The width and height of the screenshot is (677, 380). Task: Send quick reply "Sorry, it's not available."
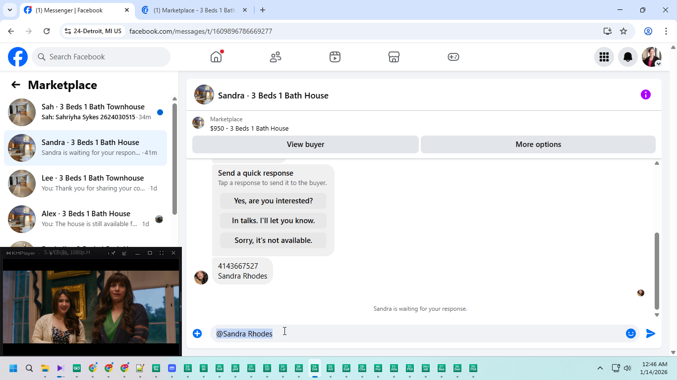point(274,240)
